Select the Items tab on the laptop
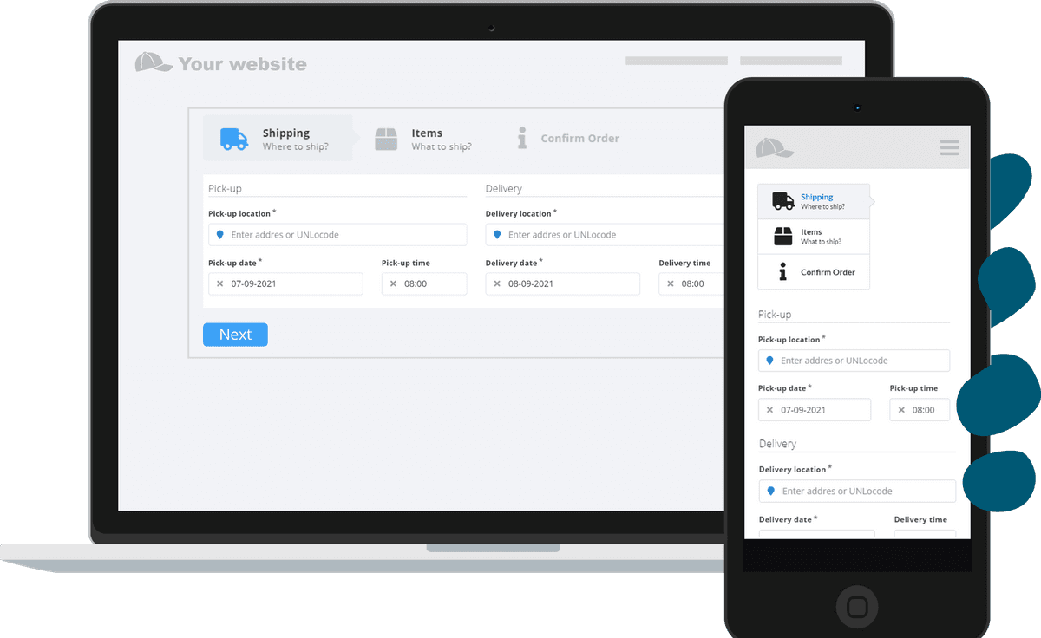The image size is (1041, 638). coord(425,139)
